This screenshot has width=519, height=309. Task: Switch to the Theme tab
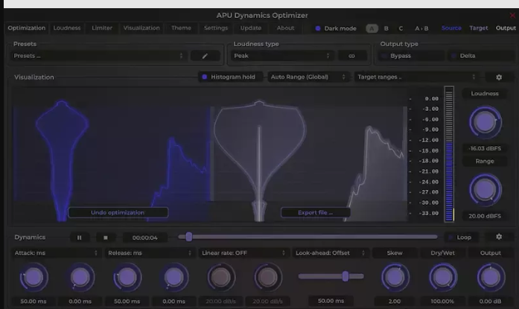pos(181,28)
